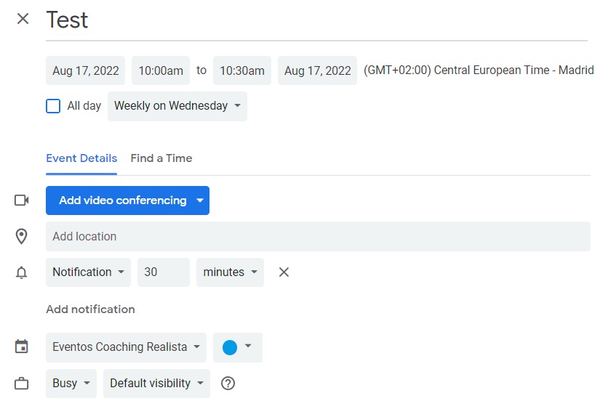Remove the 30 minutes notification
The width and height of the screenshot is (603, 409).
coord(284,272)
